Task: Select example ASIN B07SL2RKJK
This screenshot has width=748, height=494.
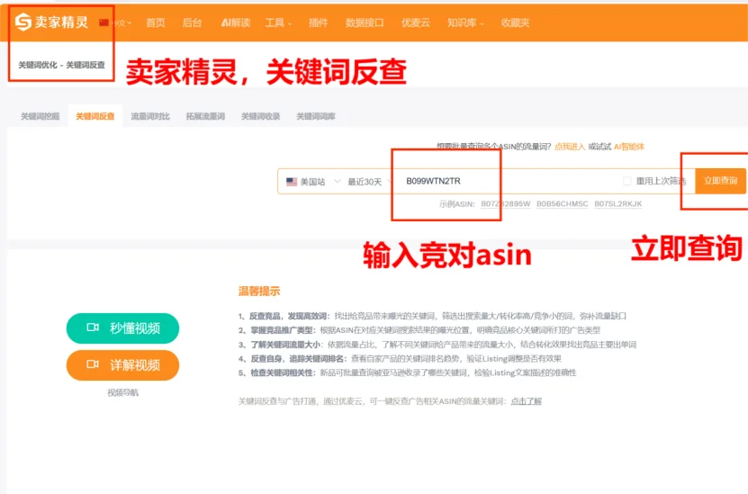Action: pos(617,204)
